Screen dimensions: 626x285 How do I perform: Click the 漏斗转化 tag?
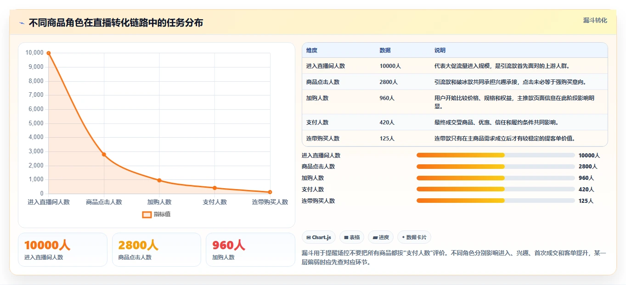[595, 20]
